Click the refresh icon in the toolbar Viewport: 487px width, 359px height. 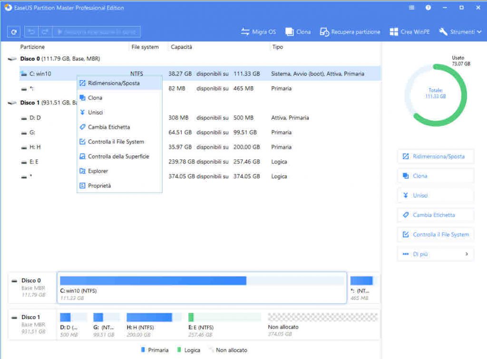coord(14,32)
